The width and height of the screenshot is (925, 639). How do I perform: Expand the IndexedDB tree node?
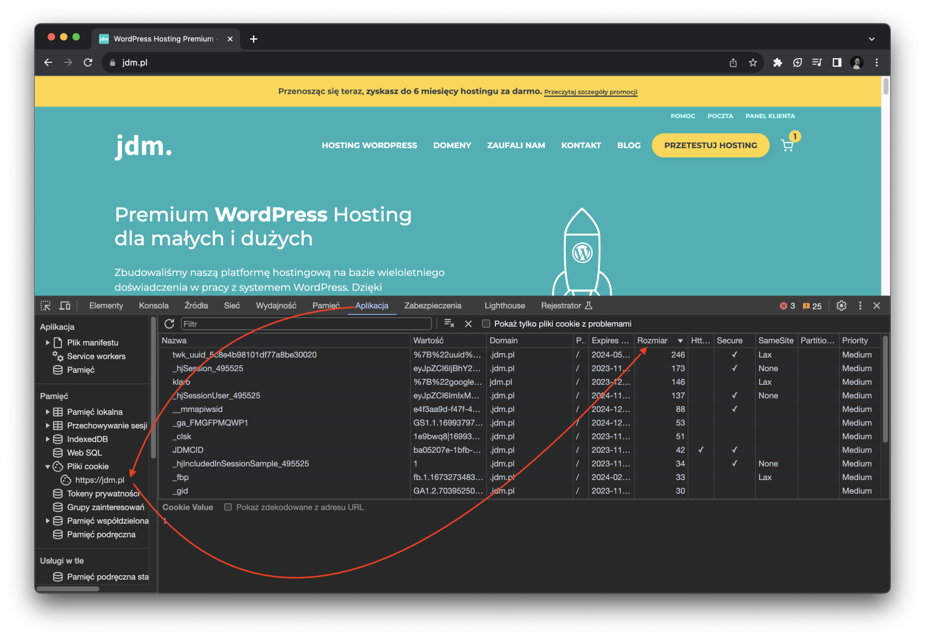tap(47, 439)
